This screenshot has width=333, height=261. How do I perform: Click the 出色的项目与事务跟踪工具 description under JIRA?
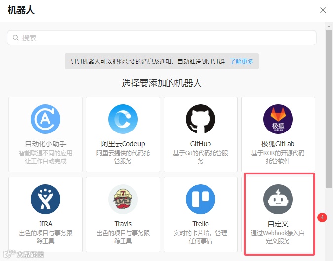[x=45, y=237]
